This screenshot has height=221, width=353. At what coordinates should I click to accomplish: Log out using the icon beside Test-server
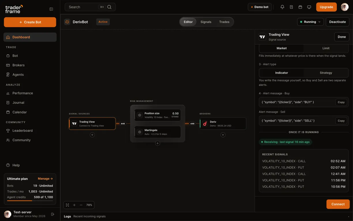pyautogui.click(x=52, y=214)
